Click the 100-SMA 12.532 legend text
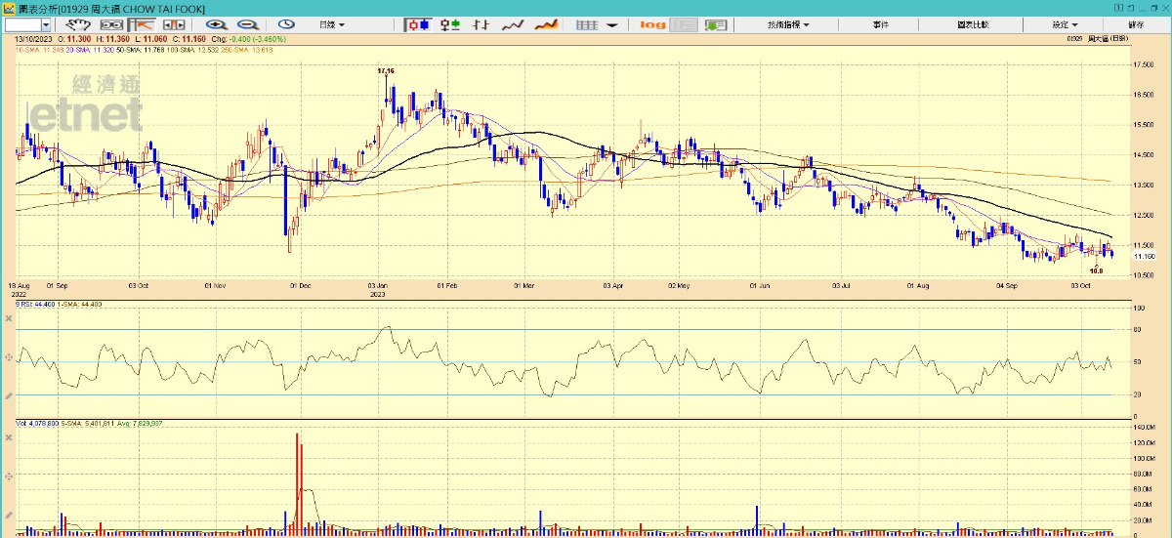The height and width of the screenshot is (538, 1172). [x=193, y=49]
